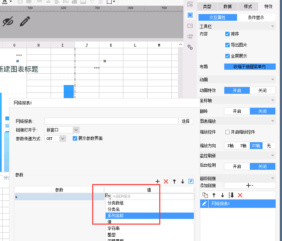Delete parameter with the red X icon
Screen dimensions: 282x241
pyautogui.click(x=166, y=181)
